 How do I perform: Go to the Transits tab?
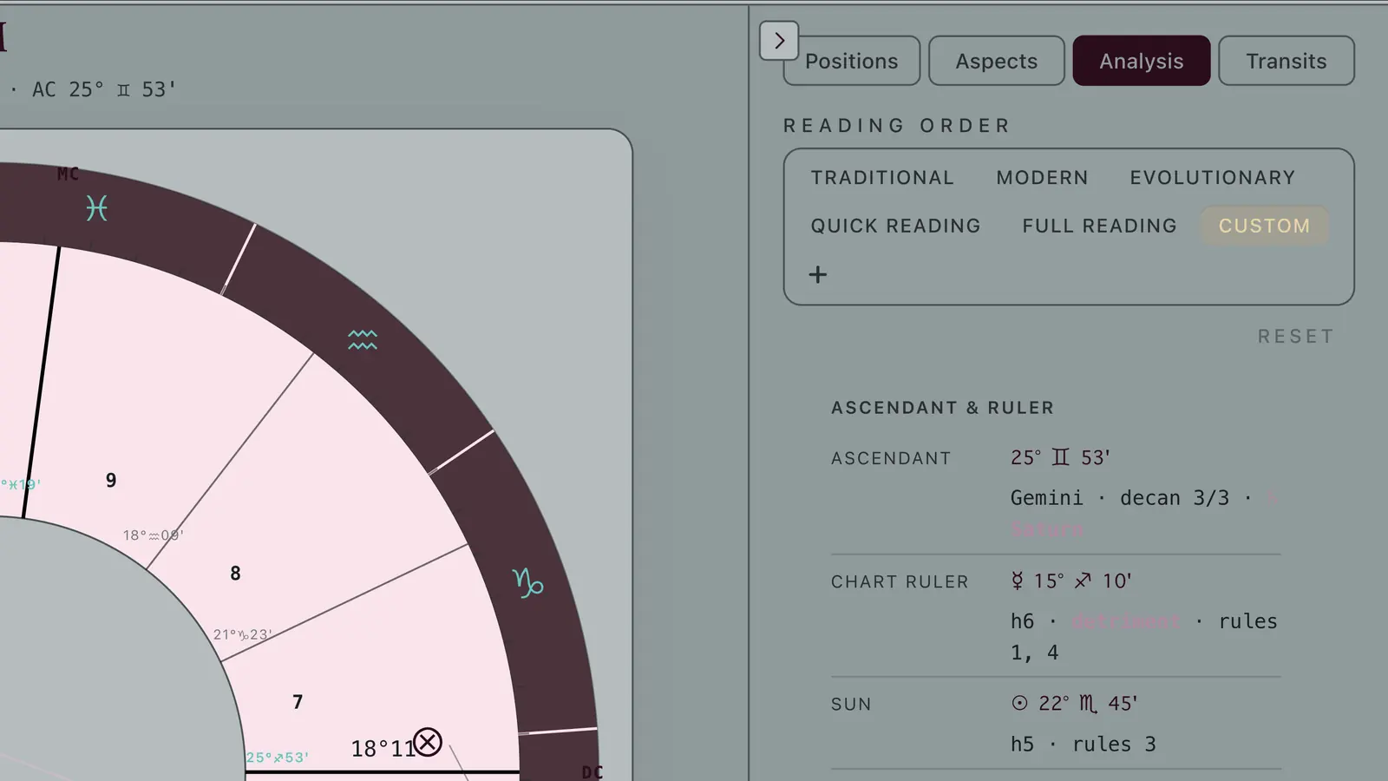coord(1287,61)
